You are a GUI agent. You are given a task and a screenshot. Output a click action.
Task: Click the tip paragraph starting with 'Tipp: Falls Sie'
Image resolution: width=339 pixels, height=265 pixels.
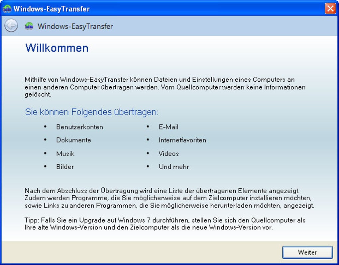coord(165,224)
